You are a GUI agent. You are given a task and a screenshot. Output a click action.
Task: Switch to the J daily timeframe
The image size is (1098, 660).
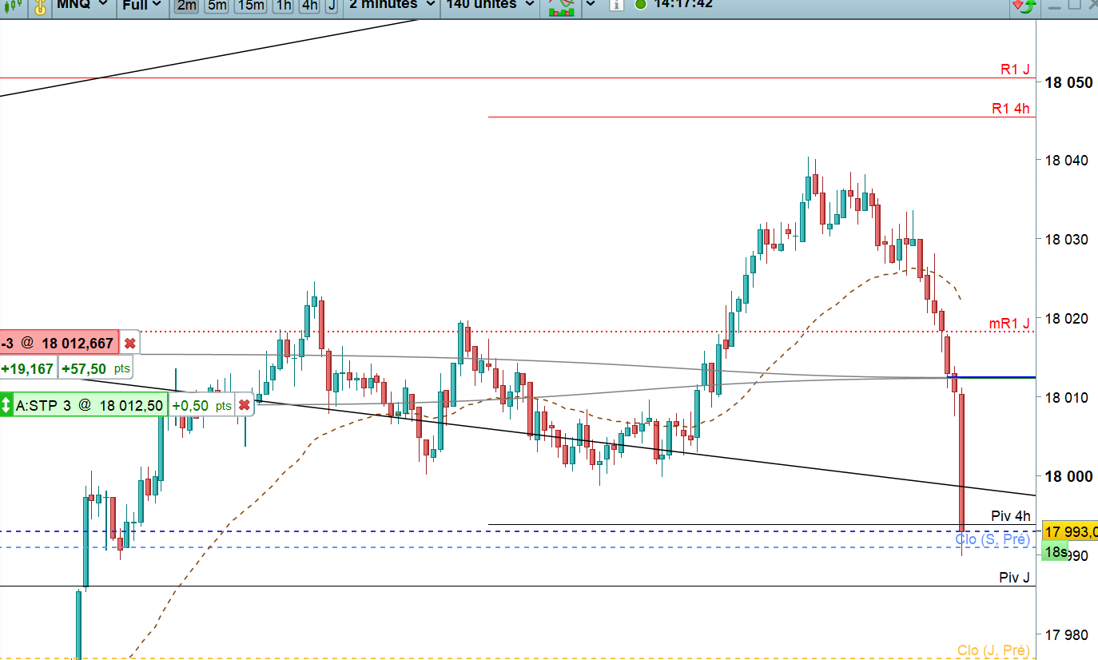point(331,5)
